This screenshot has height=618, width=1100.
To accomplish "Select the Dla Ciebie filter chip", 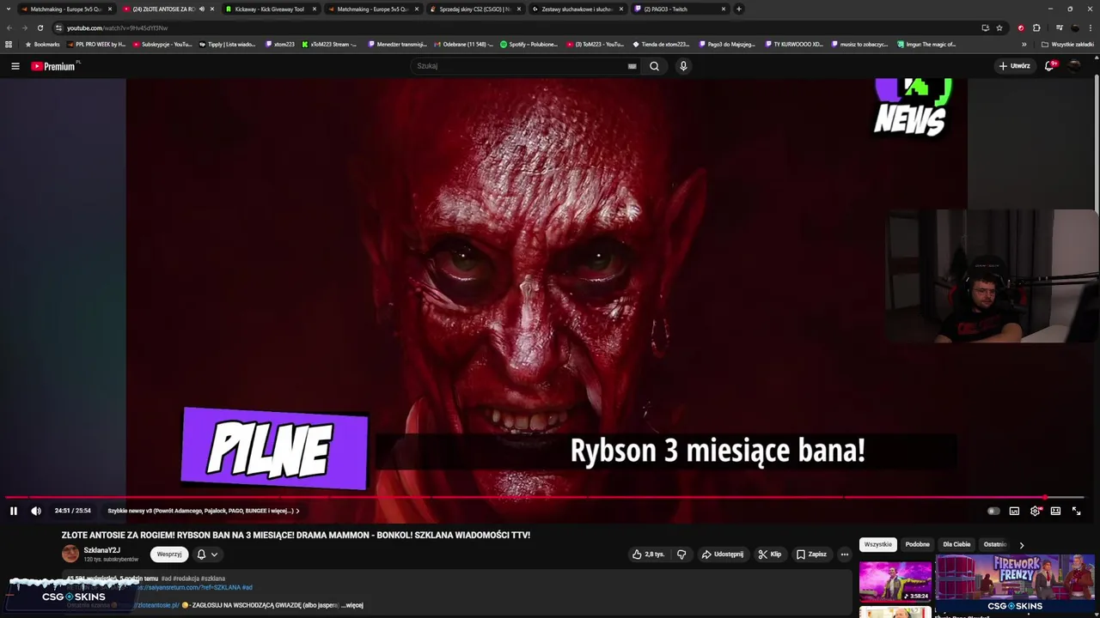I will [x=956, y=544].
